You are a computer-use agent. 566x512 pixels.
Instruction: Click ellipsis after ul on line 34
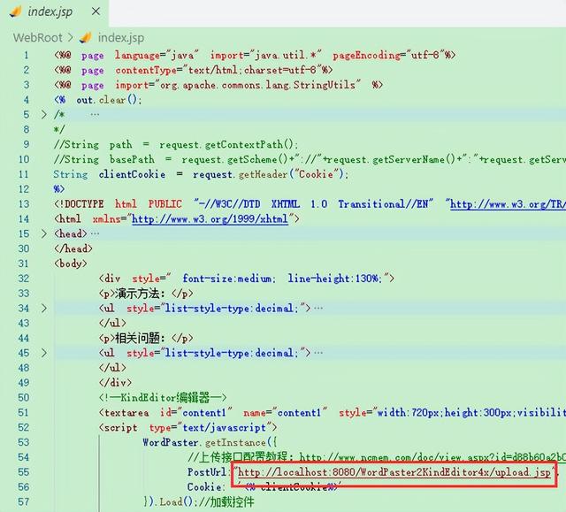click(318, 309)
